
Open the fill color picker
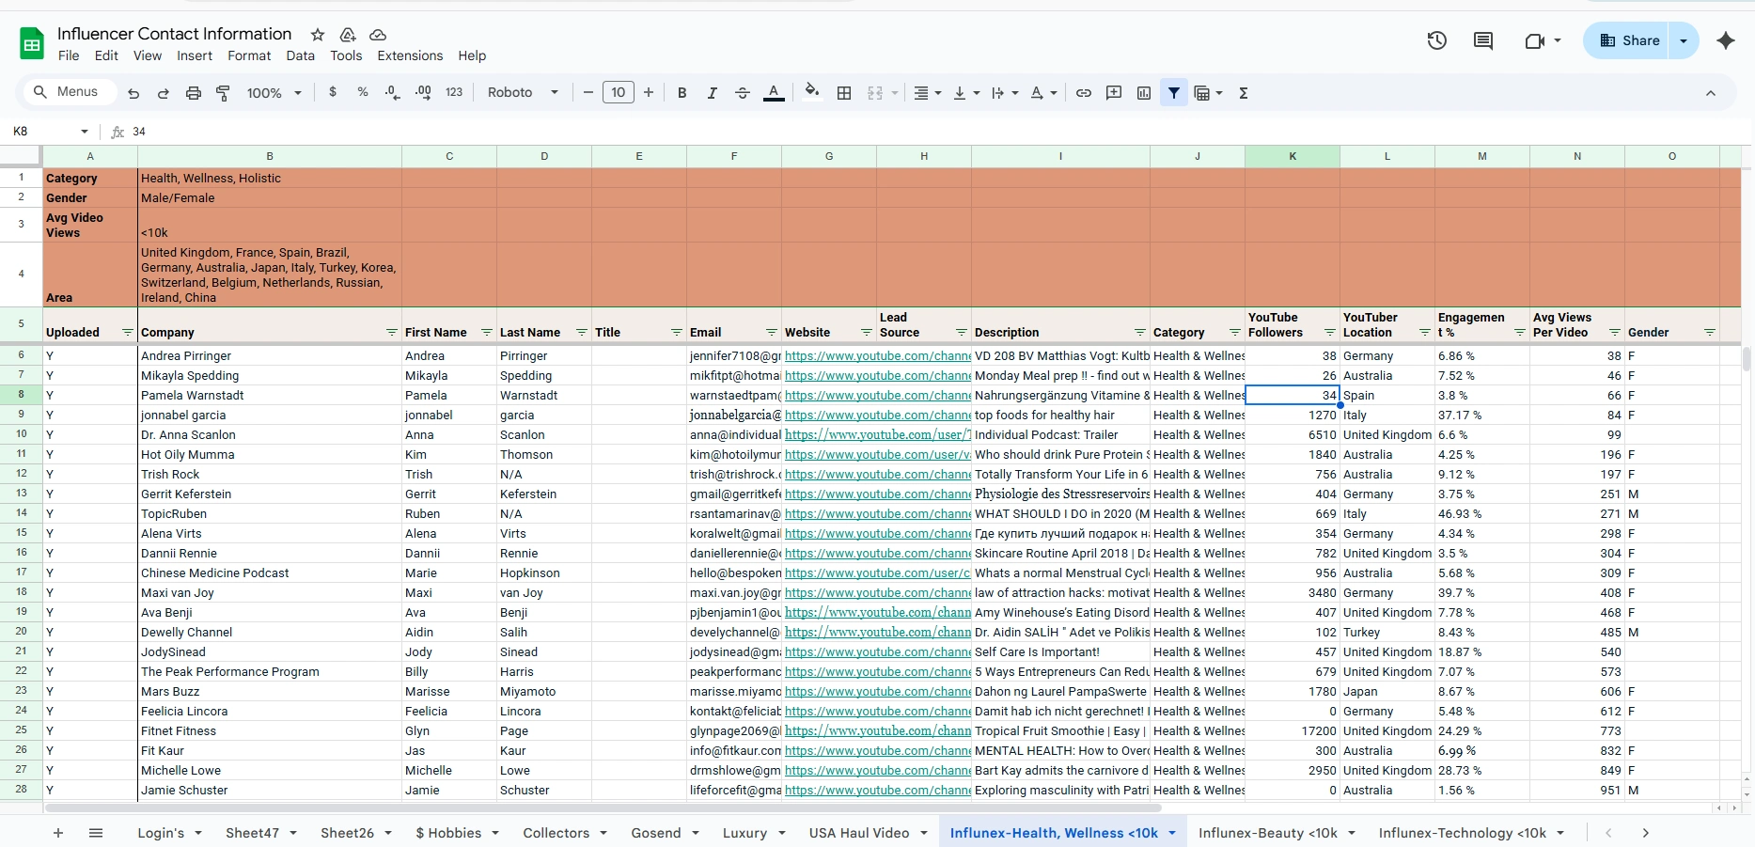point(812,93)
